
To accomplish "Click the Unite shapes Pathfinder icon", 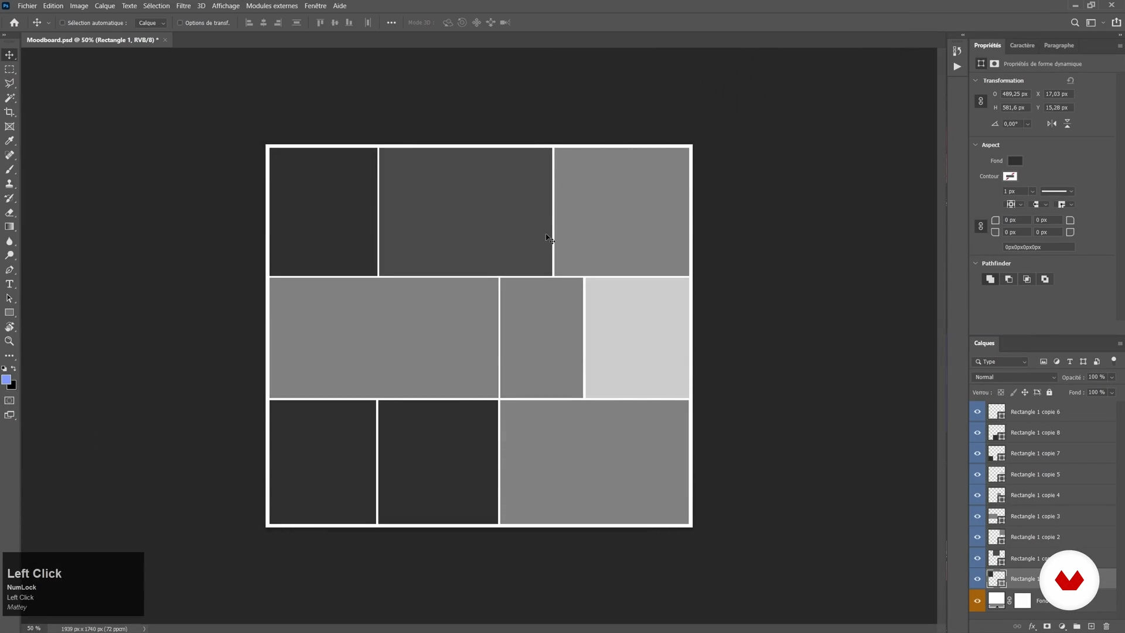I will coord(990,280).
